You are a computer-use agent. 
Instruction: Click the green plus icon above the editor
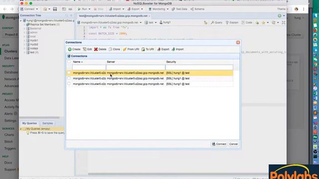(280, 16)
